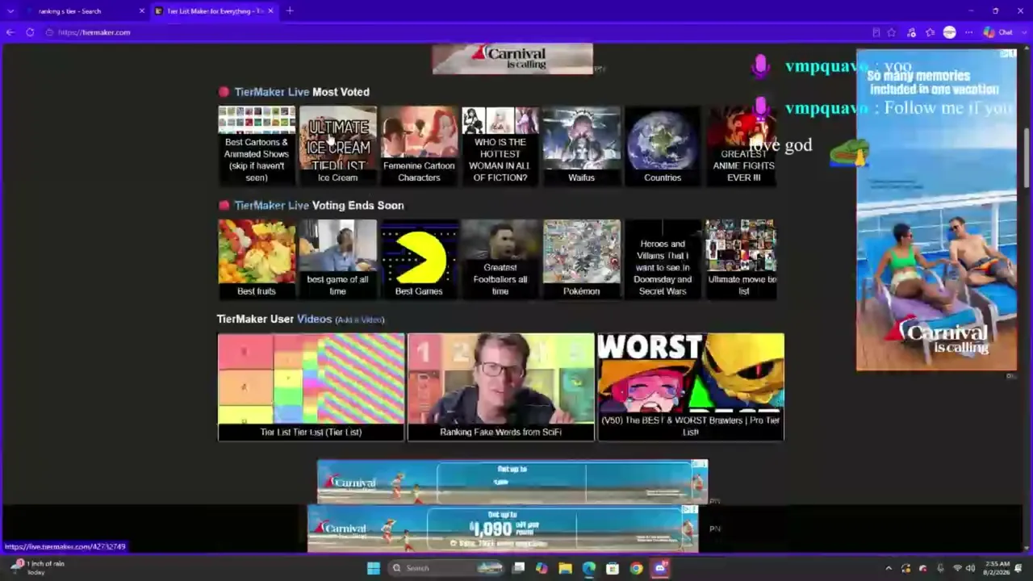Viewport: 1033px width, 581px height.
Task: Launch Google Chrome from the taskbar
Action: pos(636,568)
